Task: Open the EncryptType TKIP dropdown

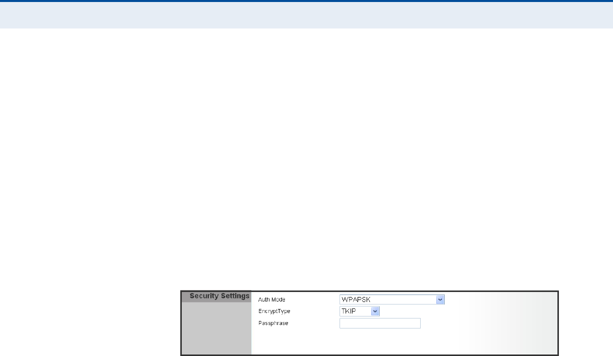Action: pyautogui.click(x=360, y=311)
